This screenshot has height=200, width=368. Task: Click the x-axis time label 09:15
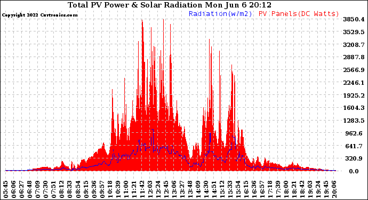[x=86, y=189]
